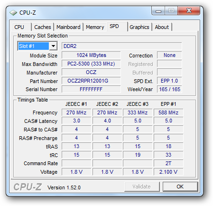Select the EPP #1 frequency 588 MHz cell

point(168,112)
